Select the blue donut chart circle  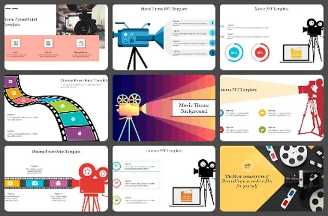(234, 52)
